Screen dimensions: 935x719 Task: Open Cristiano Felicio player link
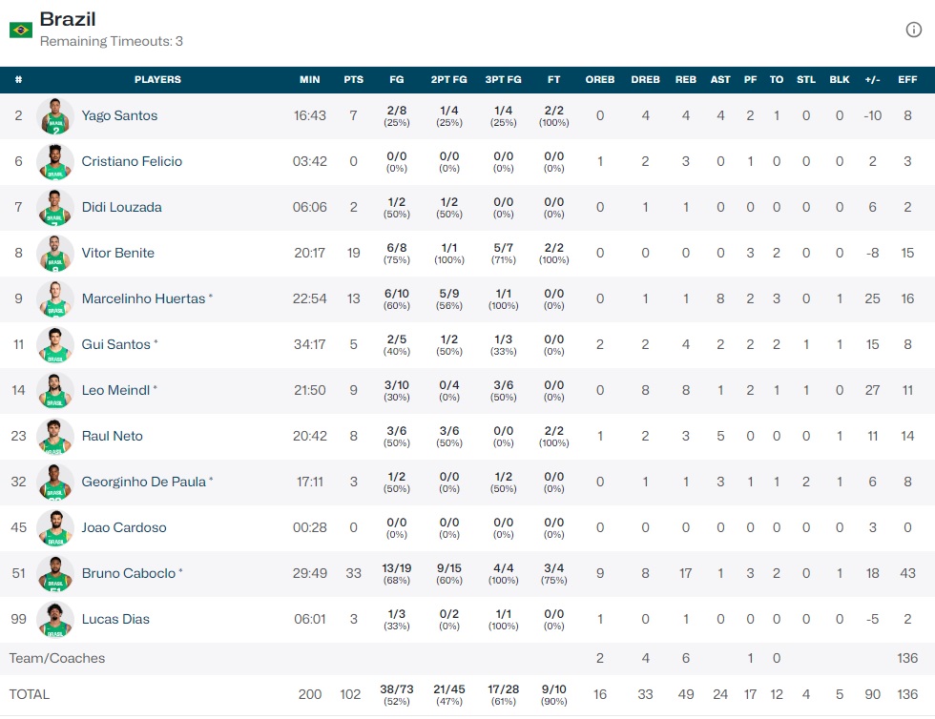click(x=132, y=161)
